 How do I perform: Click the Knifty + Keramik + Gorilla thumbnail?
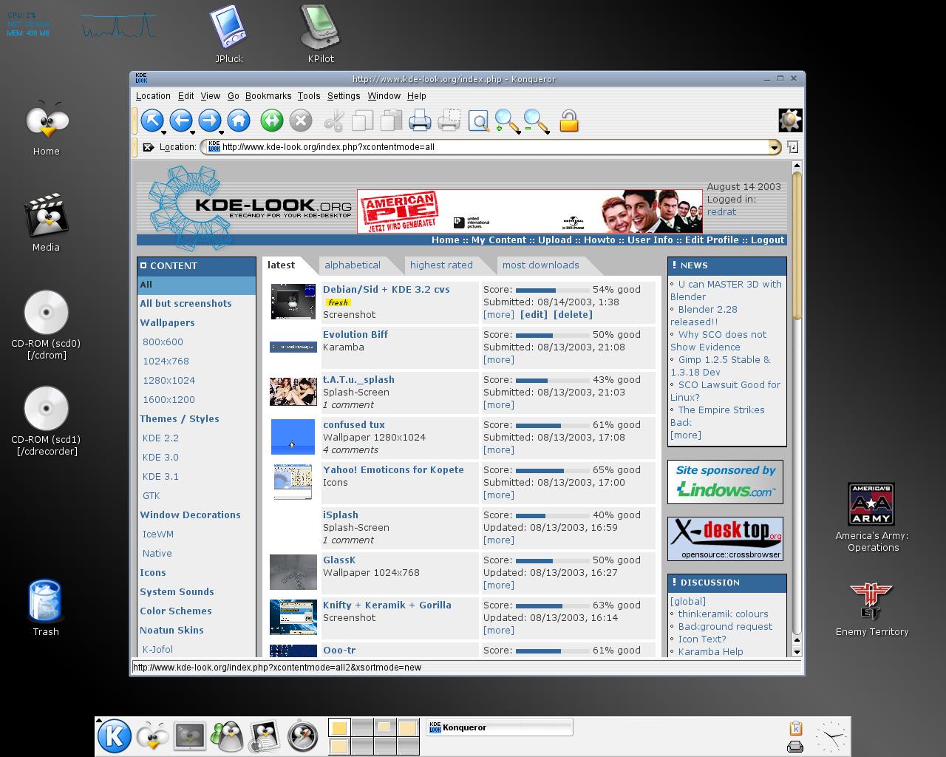[293, 617]
